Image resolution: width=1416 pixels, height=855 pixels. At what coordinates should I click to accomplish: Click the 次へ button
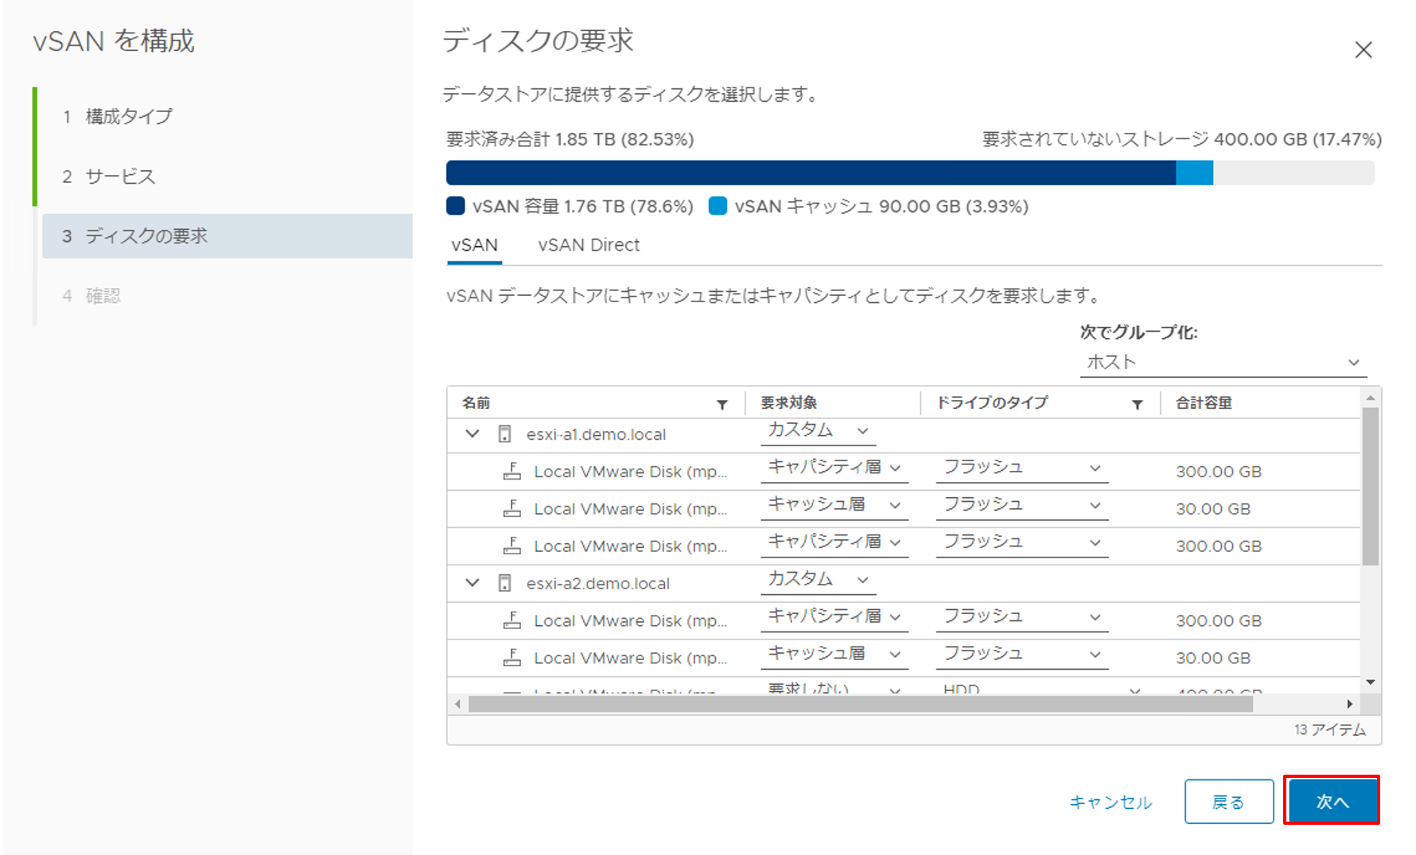click(x=1332, y=801)
